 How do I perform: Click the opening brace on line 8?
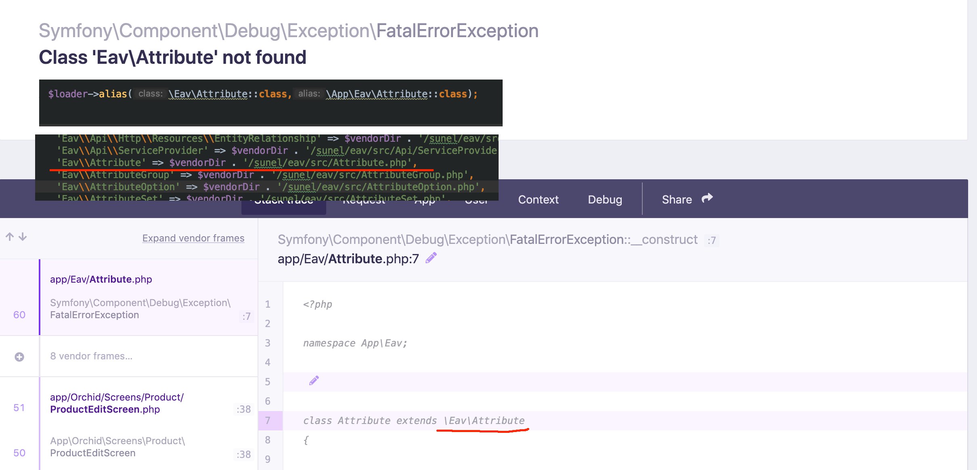[306, 440]
